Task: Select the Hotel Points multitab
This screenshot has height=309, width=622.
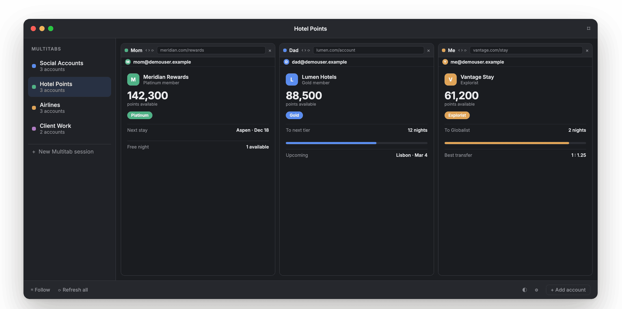Action: pyautogui.click(x=70, y=87)
